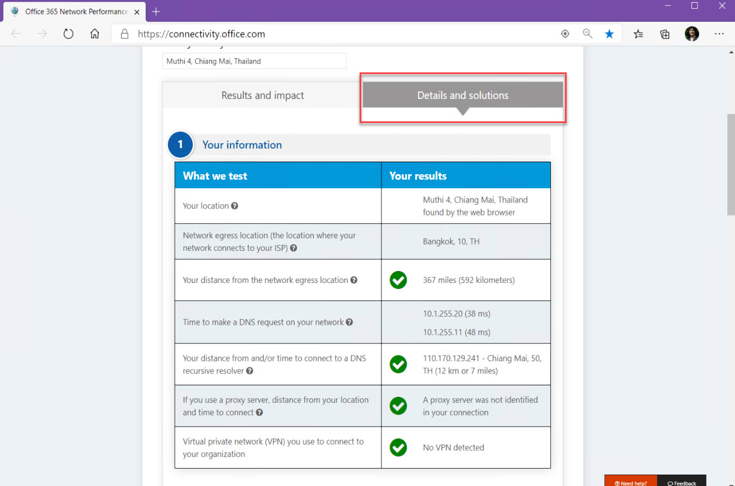Open the user profile avatar
The height and width of the screenshot is (486, 735).
pyautogui.click(x=691, y=34)
